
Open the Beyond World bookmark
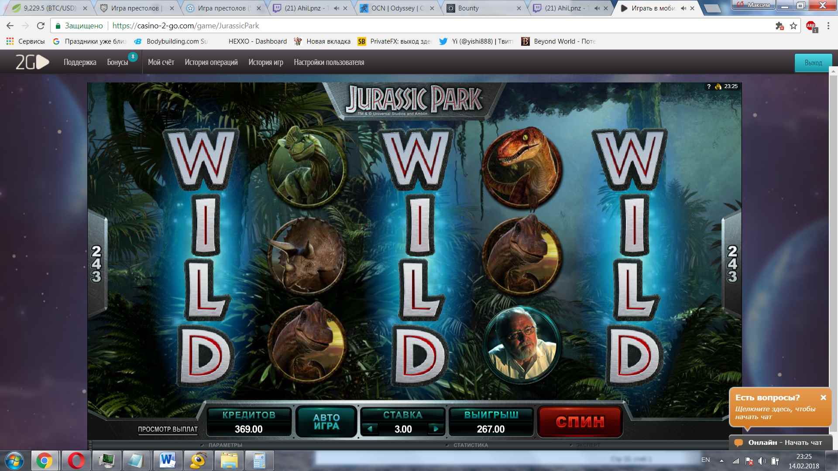558,41
